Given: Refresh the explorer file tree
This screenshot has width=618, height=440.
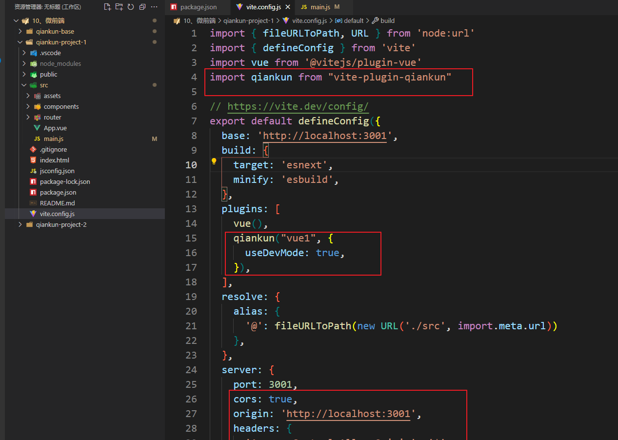Looking at the screenshot, I should click(131, 7).
